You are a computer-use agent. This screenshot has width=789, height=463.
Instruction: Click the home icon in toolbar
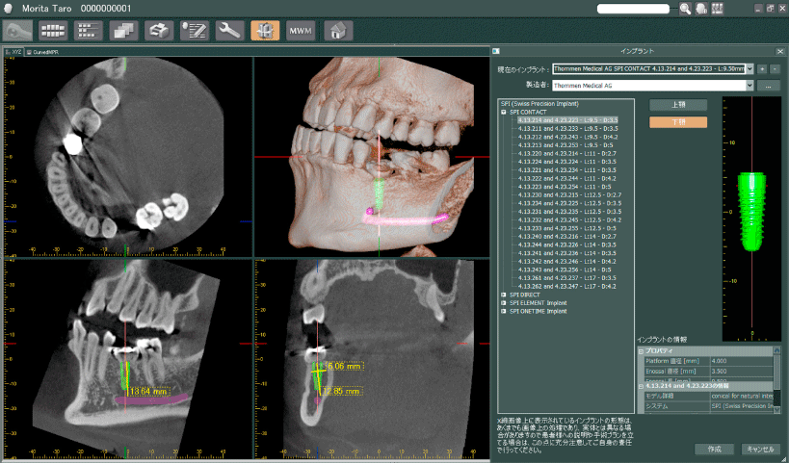[x=335, y=29]
